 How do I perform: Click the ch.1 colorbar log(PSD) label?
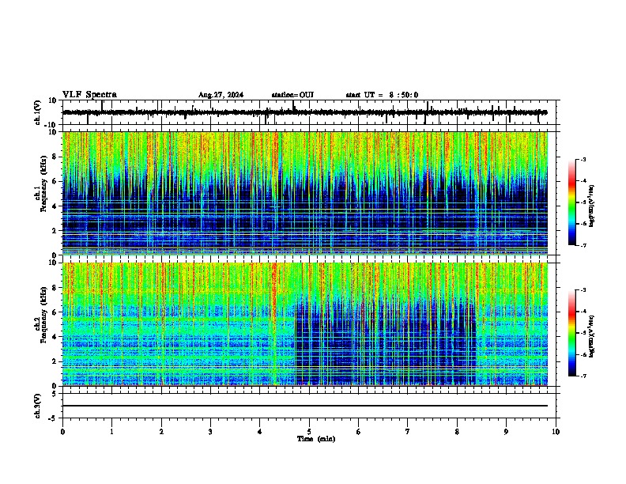tap(592, 206)
